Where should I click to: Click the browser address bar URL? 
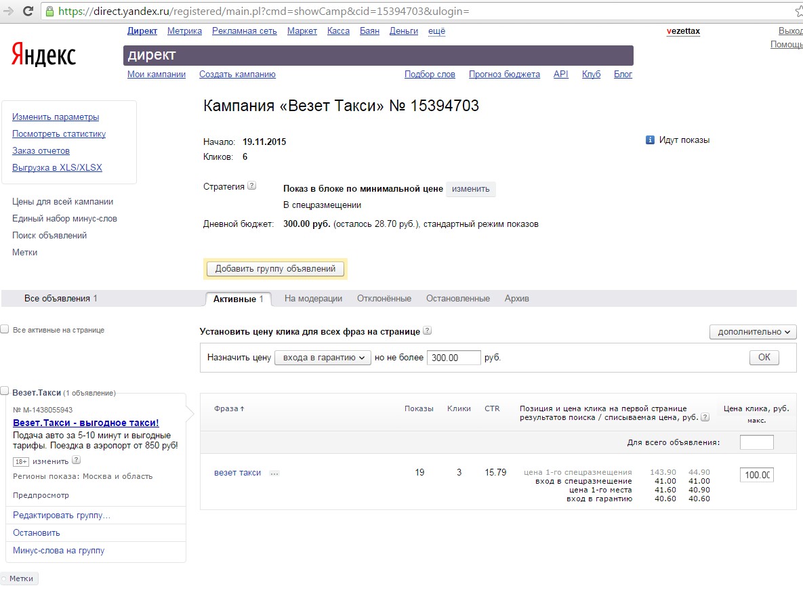pos(264,12)
